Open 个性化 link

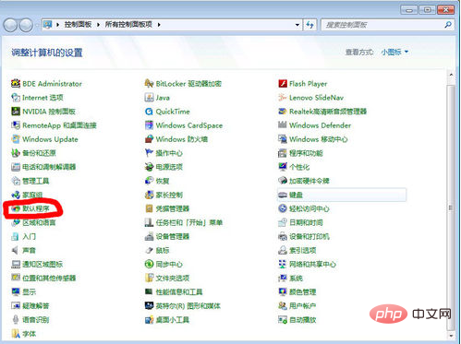(x=299, y=167)
